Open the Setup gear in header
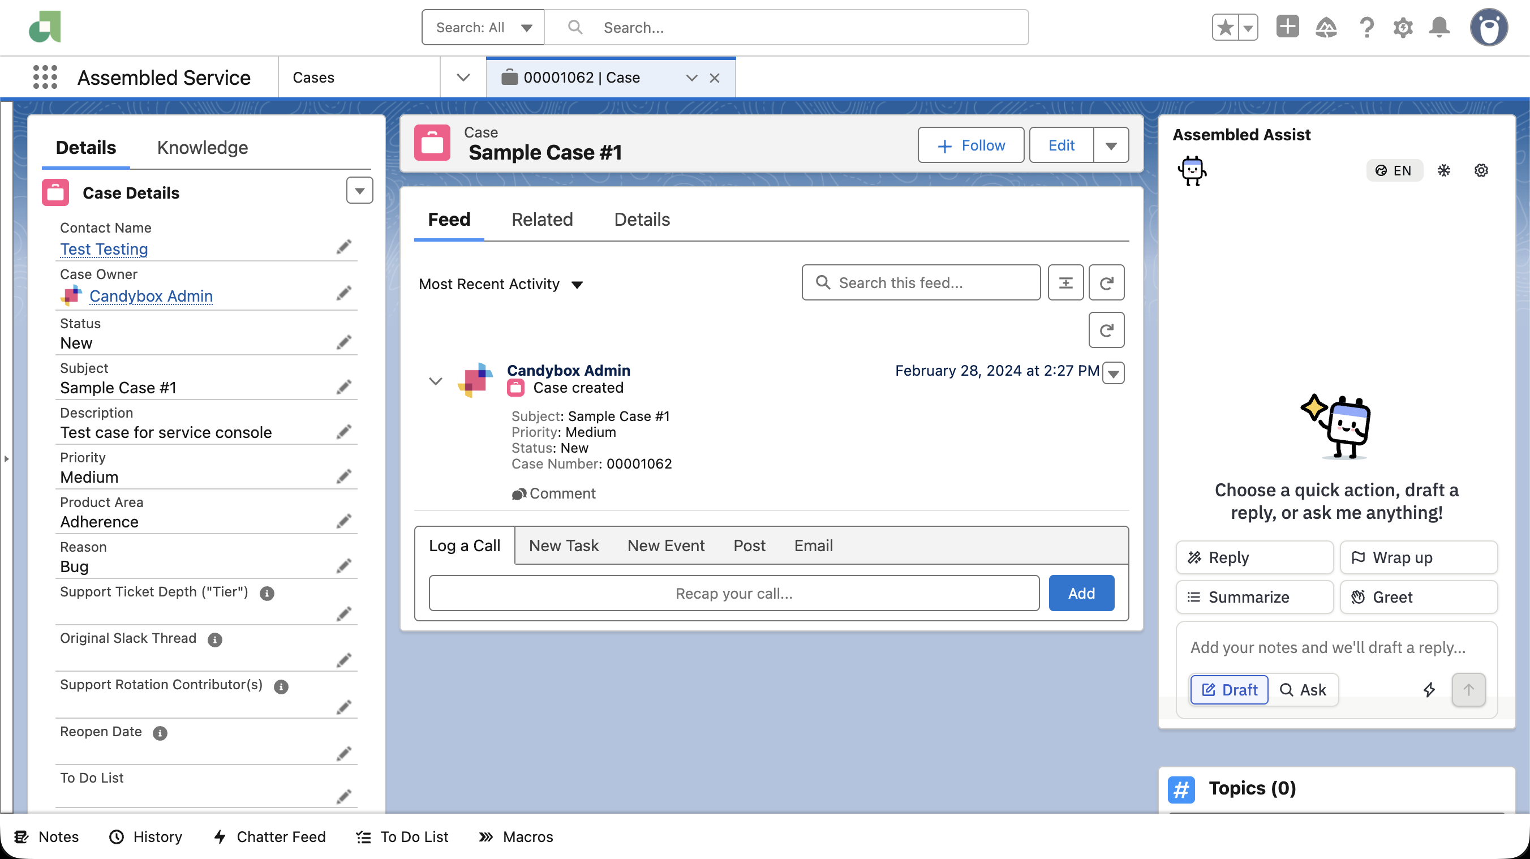1530x859 pixels. tap(1403, 27)
